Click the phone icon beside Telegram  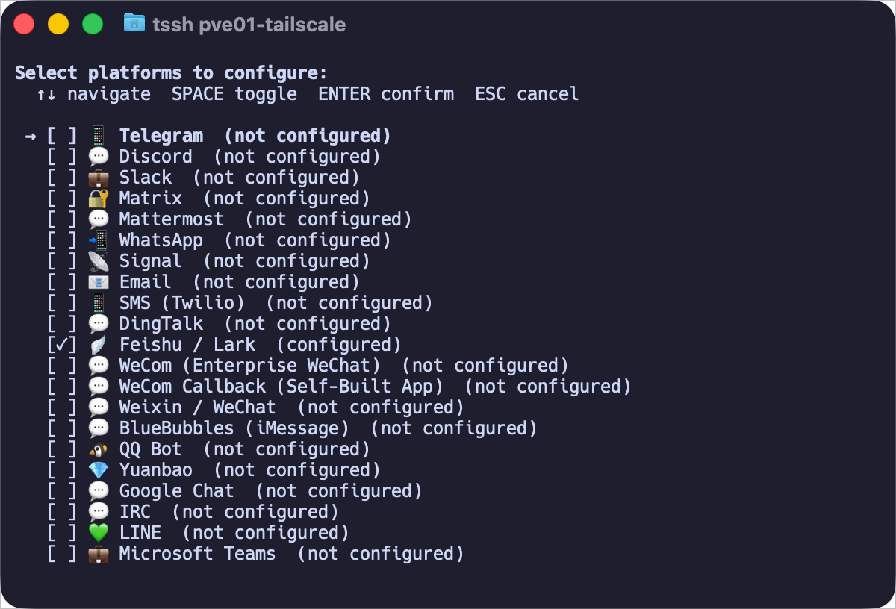[x=99, y=136]
